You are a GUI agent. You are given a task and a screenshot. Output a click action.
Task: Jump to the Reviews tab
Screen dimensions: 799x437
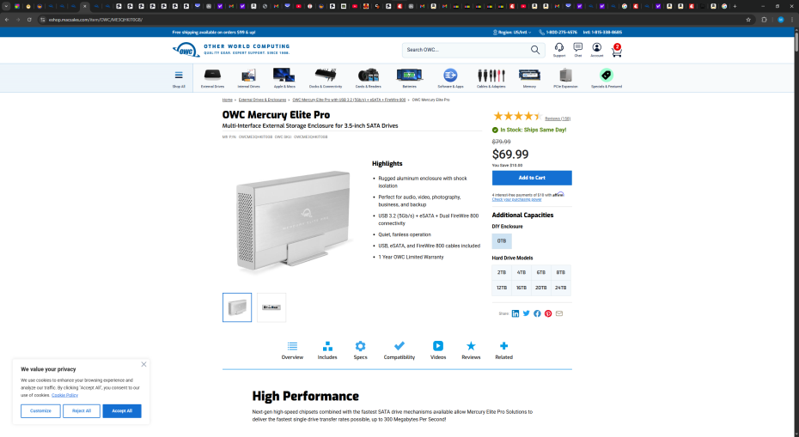471,350
